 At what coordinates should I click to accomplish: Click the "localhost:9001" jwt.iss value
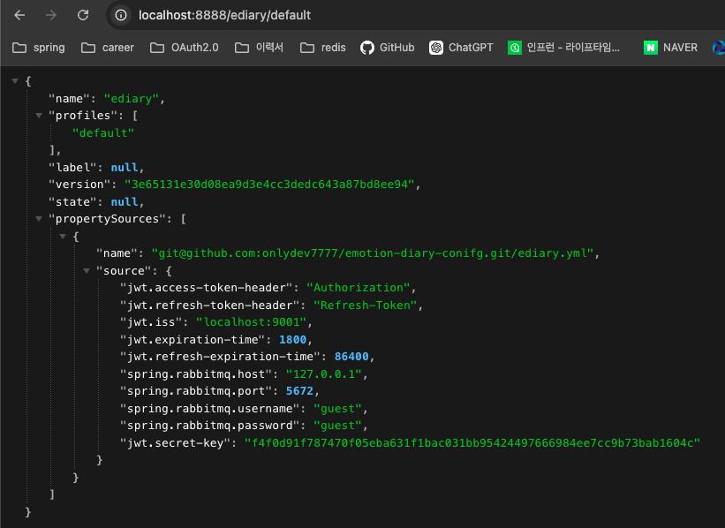coord(252,322)
